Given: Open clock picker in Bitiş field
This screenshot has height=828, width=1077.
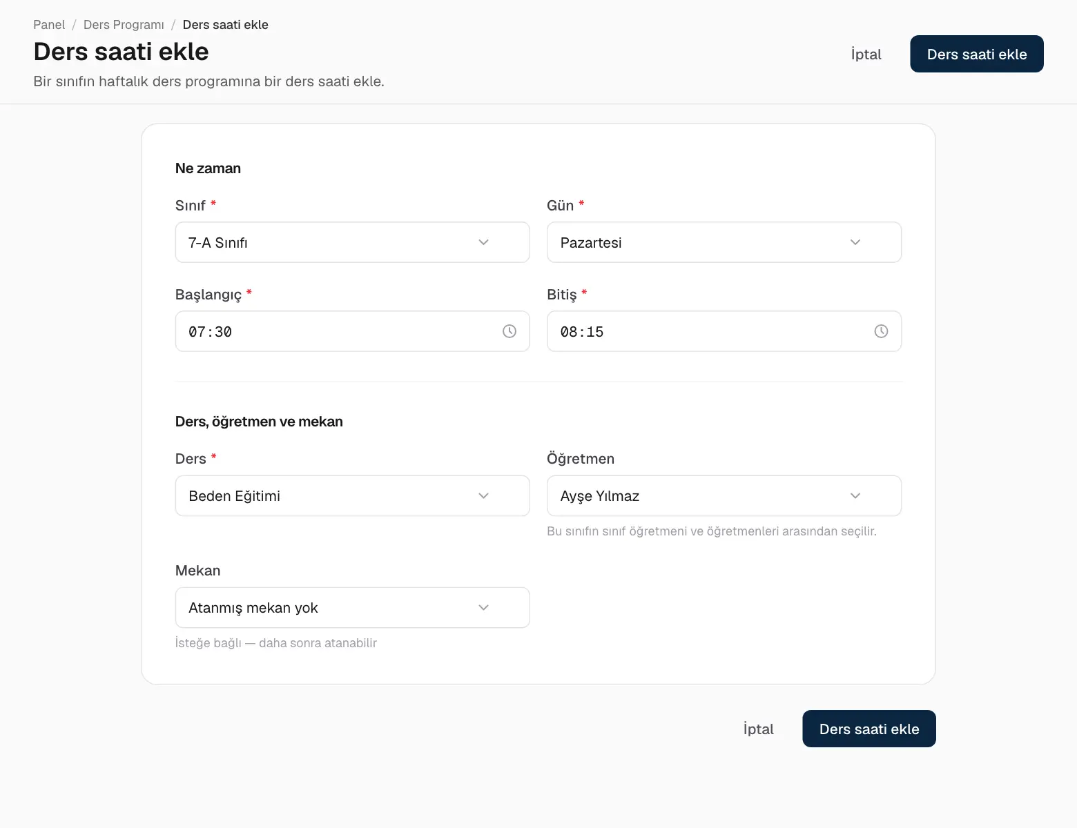Looking at the screenshot, I should click(881, 331).
